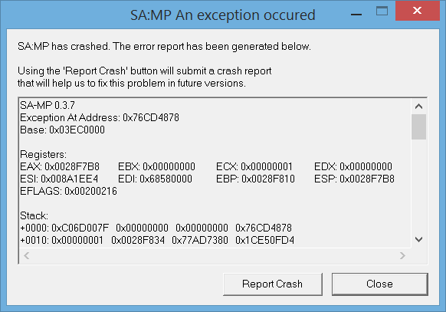This screenshot has width=446, height=312.
Task: Click the horizontal scrollbar left arrow
Action: coord(27,255)
